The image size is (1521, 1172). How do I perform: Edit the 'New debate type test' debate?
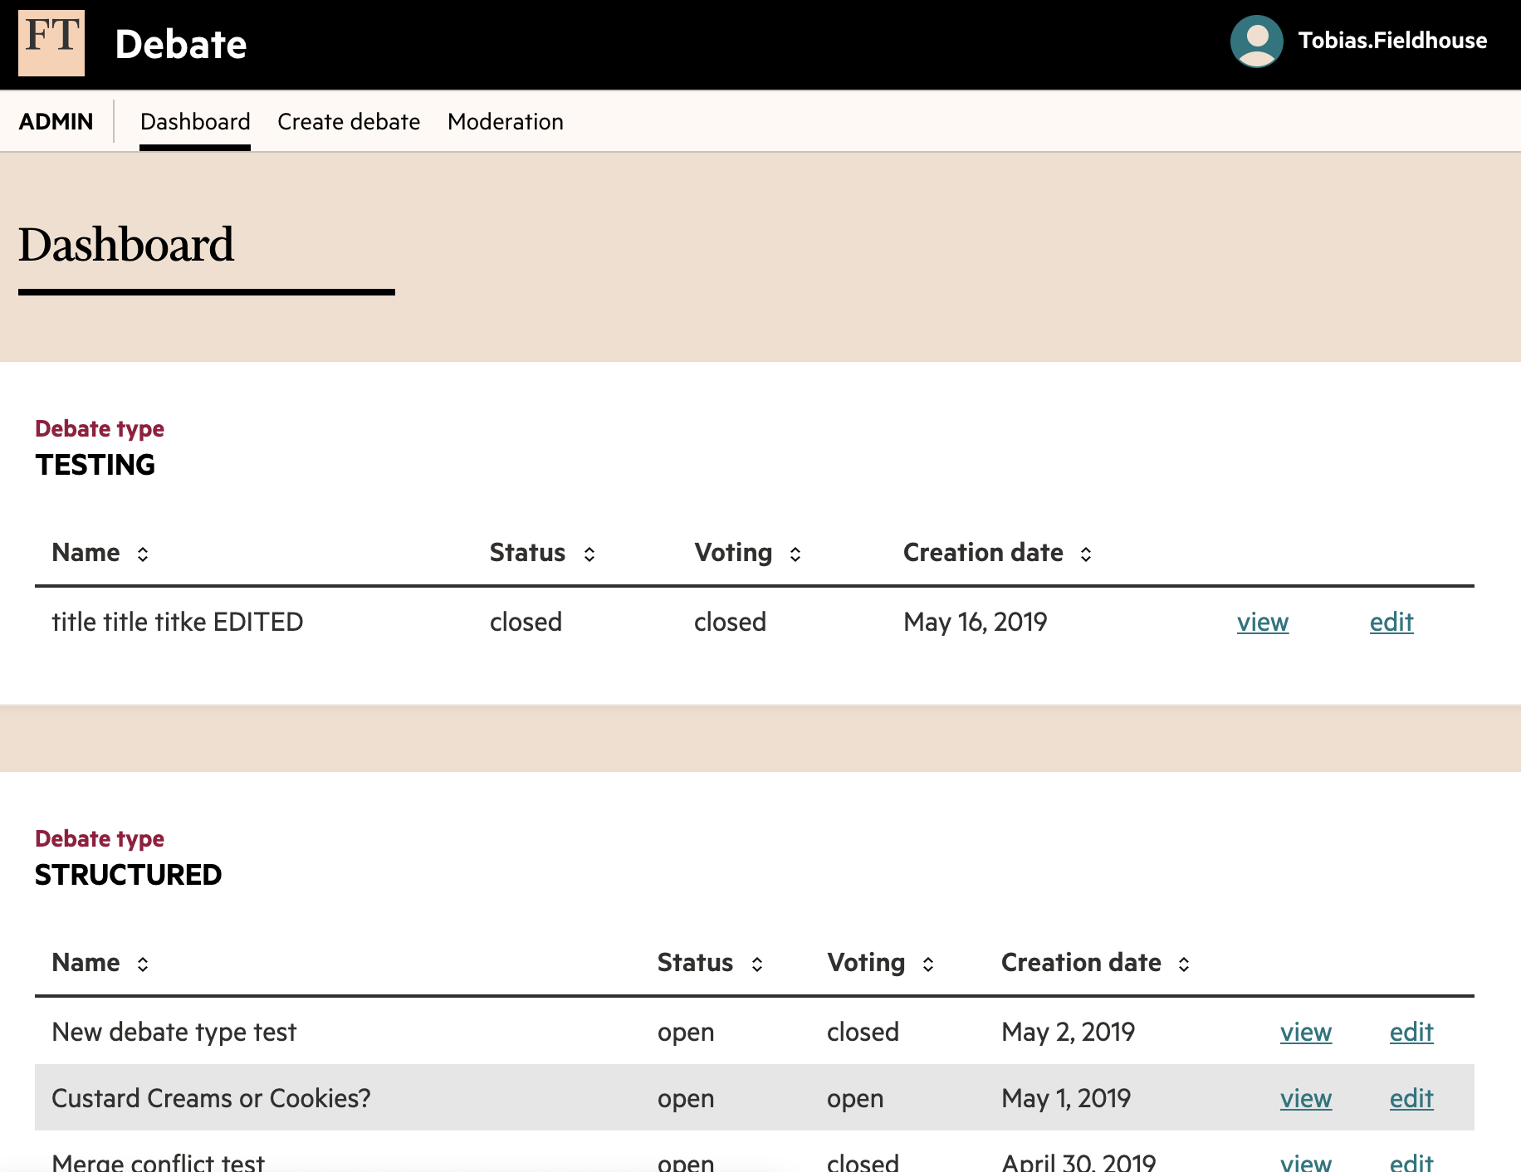[x=1411, y=1033]
